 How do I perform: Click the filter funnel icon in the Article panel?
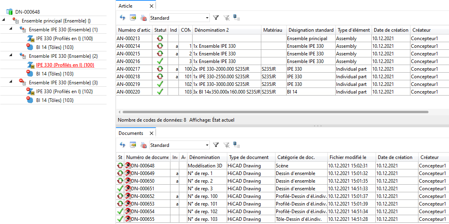216,18
